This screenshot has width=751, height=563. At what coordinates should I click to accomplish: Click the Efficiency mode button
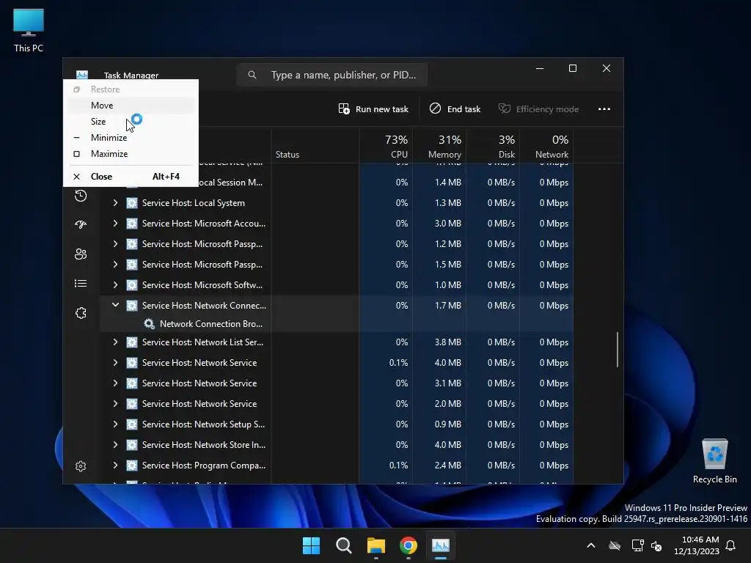tap(539, 109)
